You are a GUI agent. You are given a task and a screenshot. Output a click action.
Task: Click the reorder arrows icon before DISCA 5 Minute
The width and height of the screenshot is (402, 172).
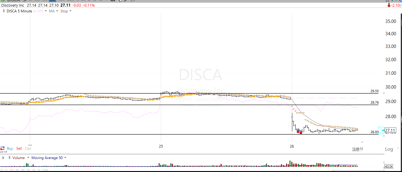pos(4,11)
